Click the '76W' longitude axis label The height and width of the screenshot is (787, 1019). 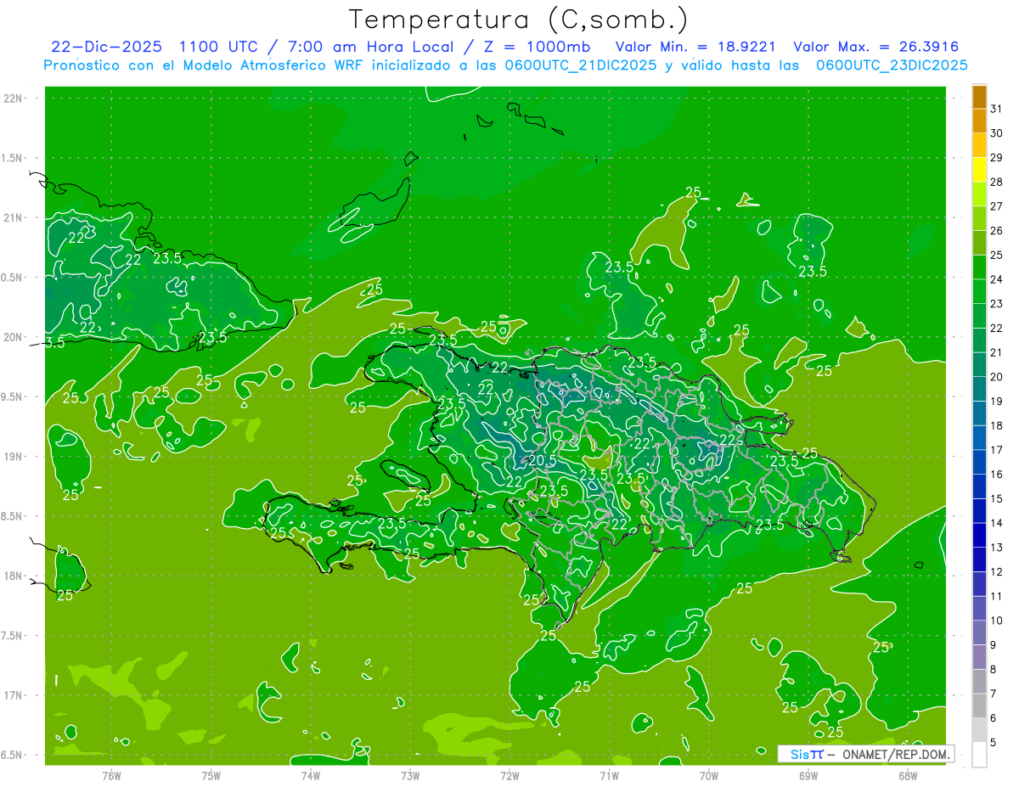coord(111,775)
